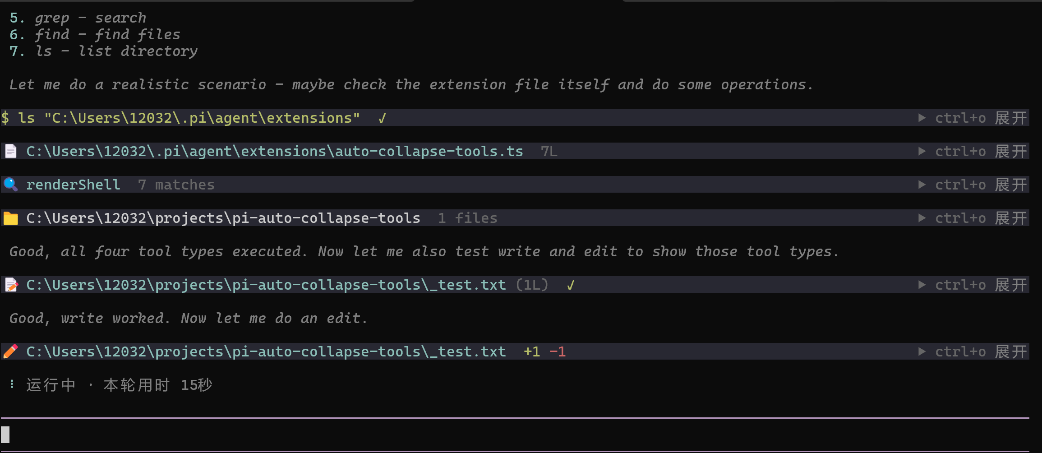Image resolution: width=1042 pixels, height=453 pixels.
Task: Click the 'Let me do a realistic scenario' sentence
Action: [x=411, y=85]
